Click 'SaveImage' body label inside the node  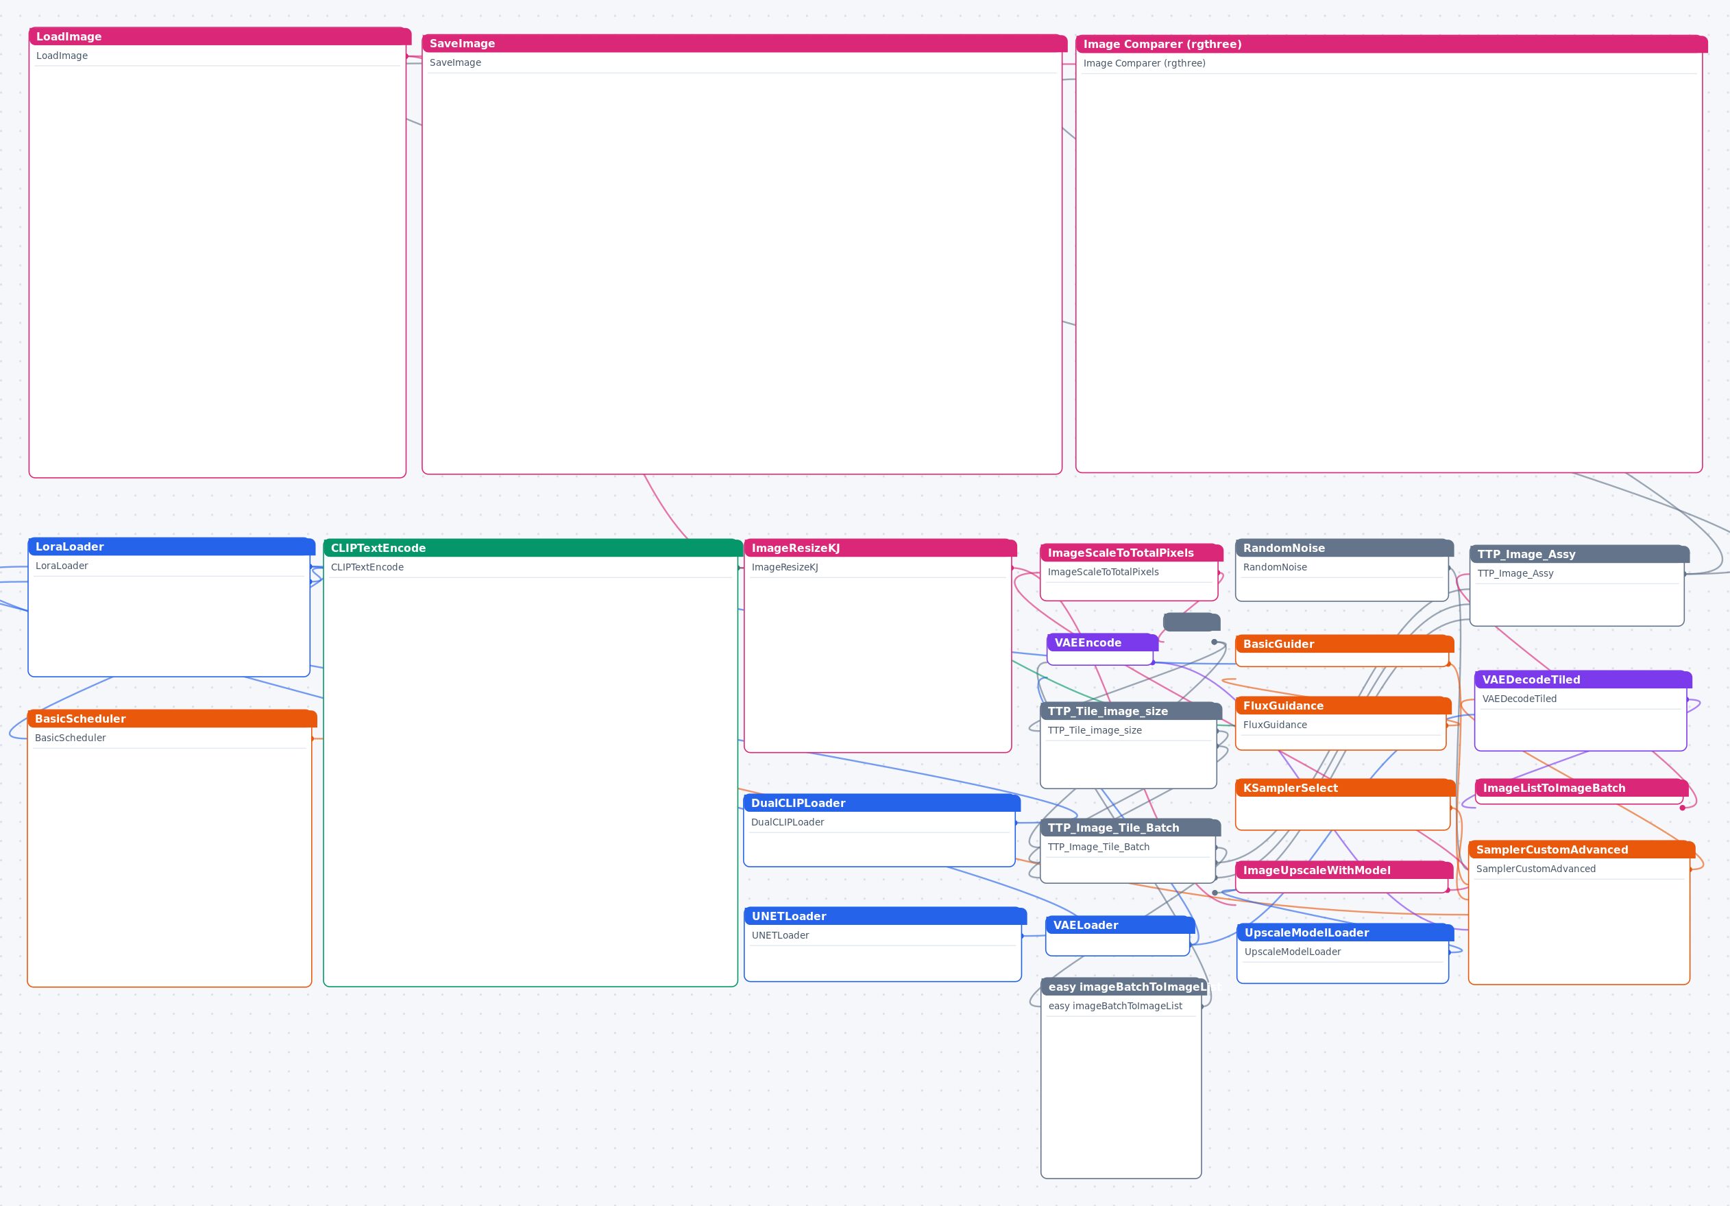455,62
